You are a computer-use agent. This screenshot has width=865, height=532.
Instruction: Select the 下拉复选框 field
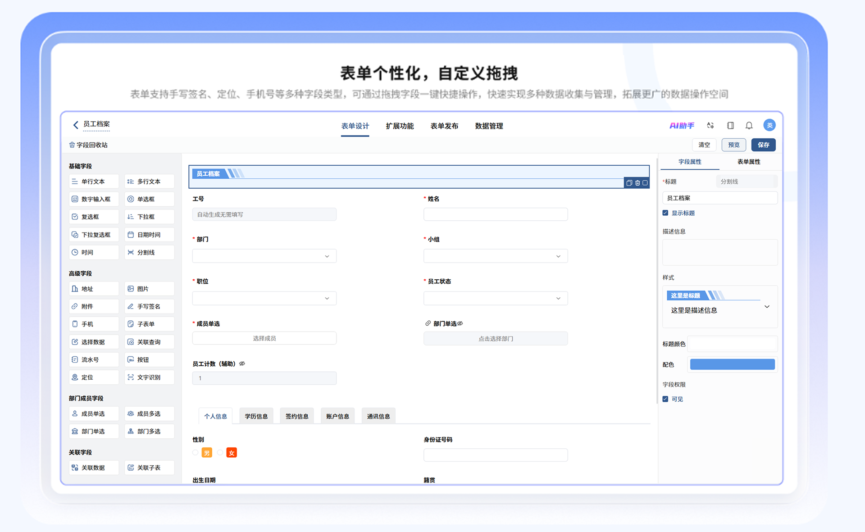pyautogui.click(x=94, y=235)
